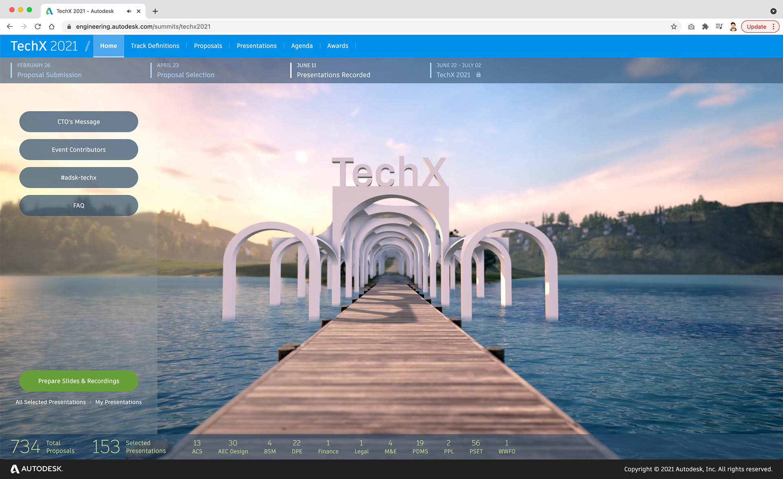The image size is (783, 479).
Task: Go back to previous browser page
Action: pos(10,26)
